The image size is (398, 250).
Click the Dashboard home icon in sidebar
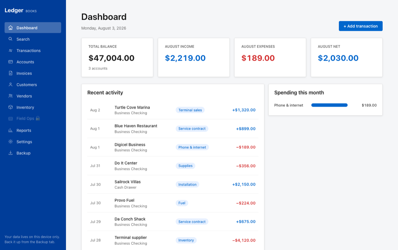pyautogui.click(x=11, y=28)
